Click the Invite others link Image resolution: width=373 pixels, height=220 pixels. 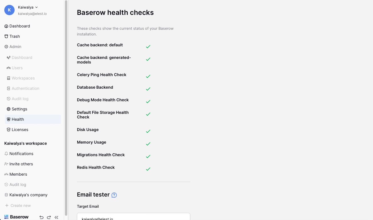pyautogui.click(x=21, y=164)
